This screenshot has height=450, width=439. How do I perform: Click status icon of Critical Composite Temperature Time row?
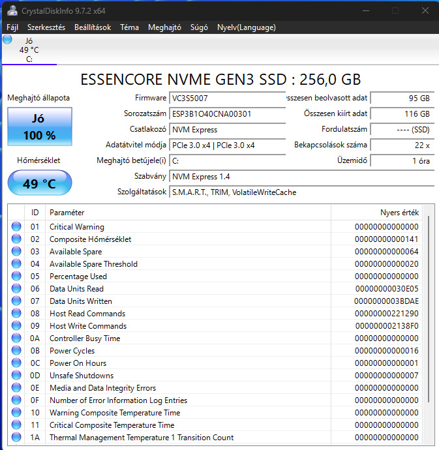coord(16,425)
